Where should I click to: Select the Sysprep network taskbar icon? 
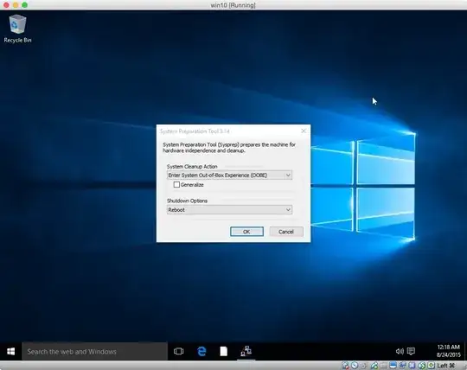246,351
